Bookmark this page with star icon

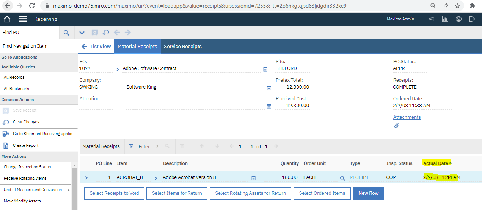pyautogui.click(x=457, y=6)
